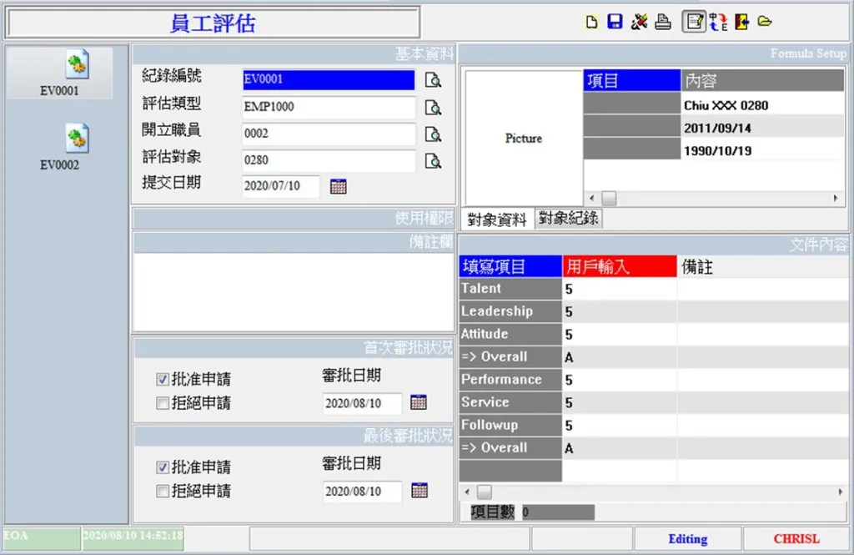Print the evaluation using the printer icon
Viewport: 854px width, 555px height.
(663, 23)
